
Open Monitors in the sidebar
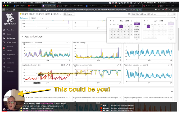point(10,46)
